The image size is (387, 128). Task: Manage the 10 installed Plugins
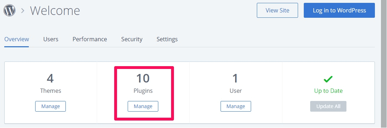[143, 106]
